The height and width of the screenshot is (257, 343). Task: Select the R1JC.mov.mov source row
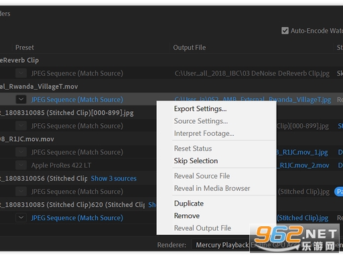click(x=27, y=139)
